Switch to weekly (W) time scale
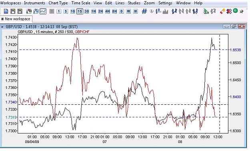Image resolution: width=250 pixels, height=151 pixels. 128,12
